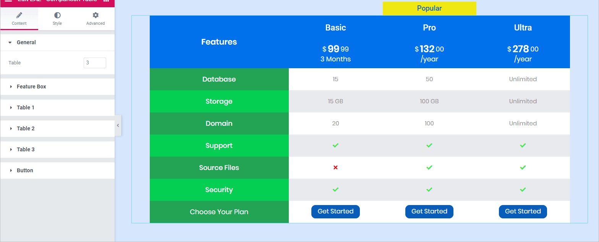Click the Database value 15 in Basic column
Screen dimensions: 599x242
pos(335,79)
